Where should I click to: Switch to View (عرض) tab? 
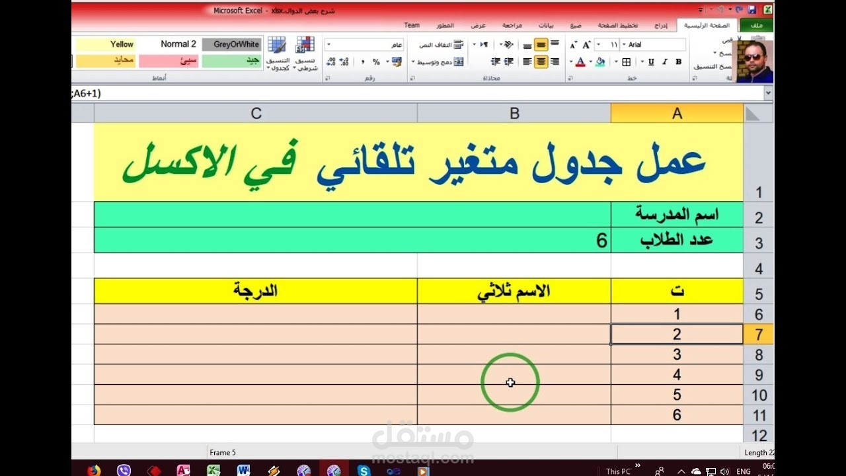[x=478, y=25]
